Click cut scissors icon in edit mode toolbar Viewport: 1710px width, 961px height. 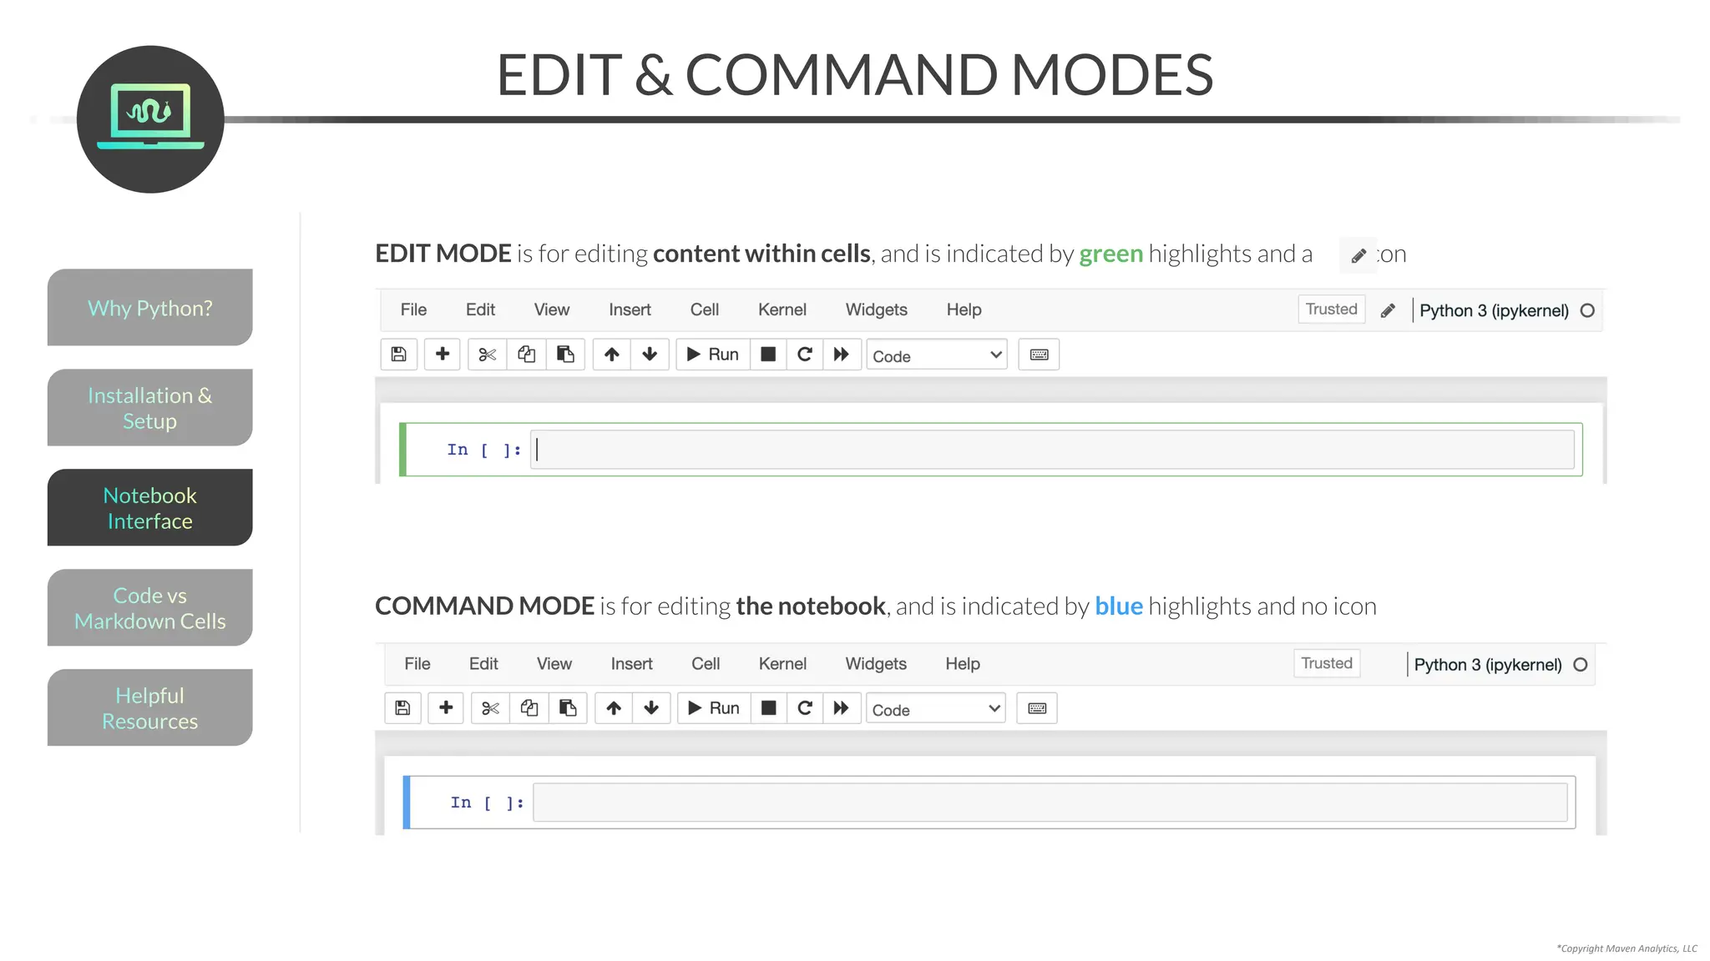tap(488, 355)
